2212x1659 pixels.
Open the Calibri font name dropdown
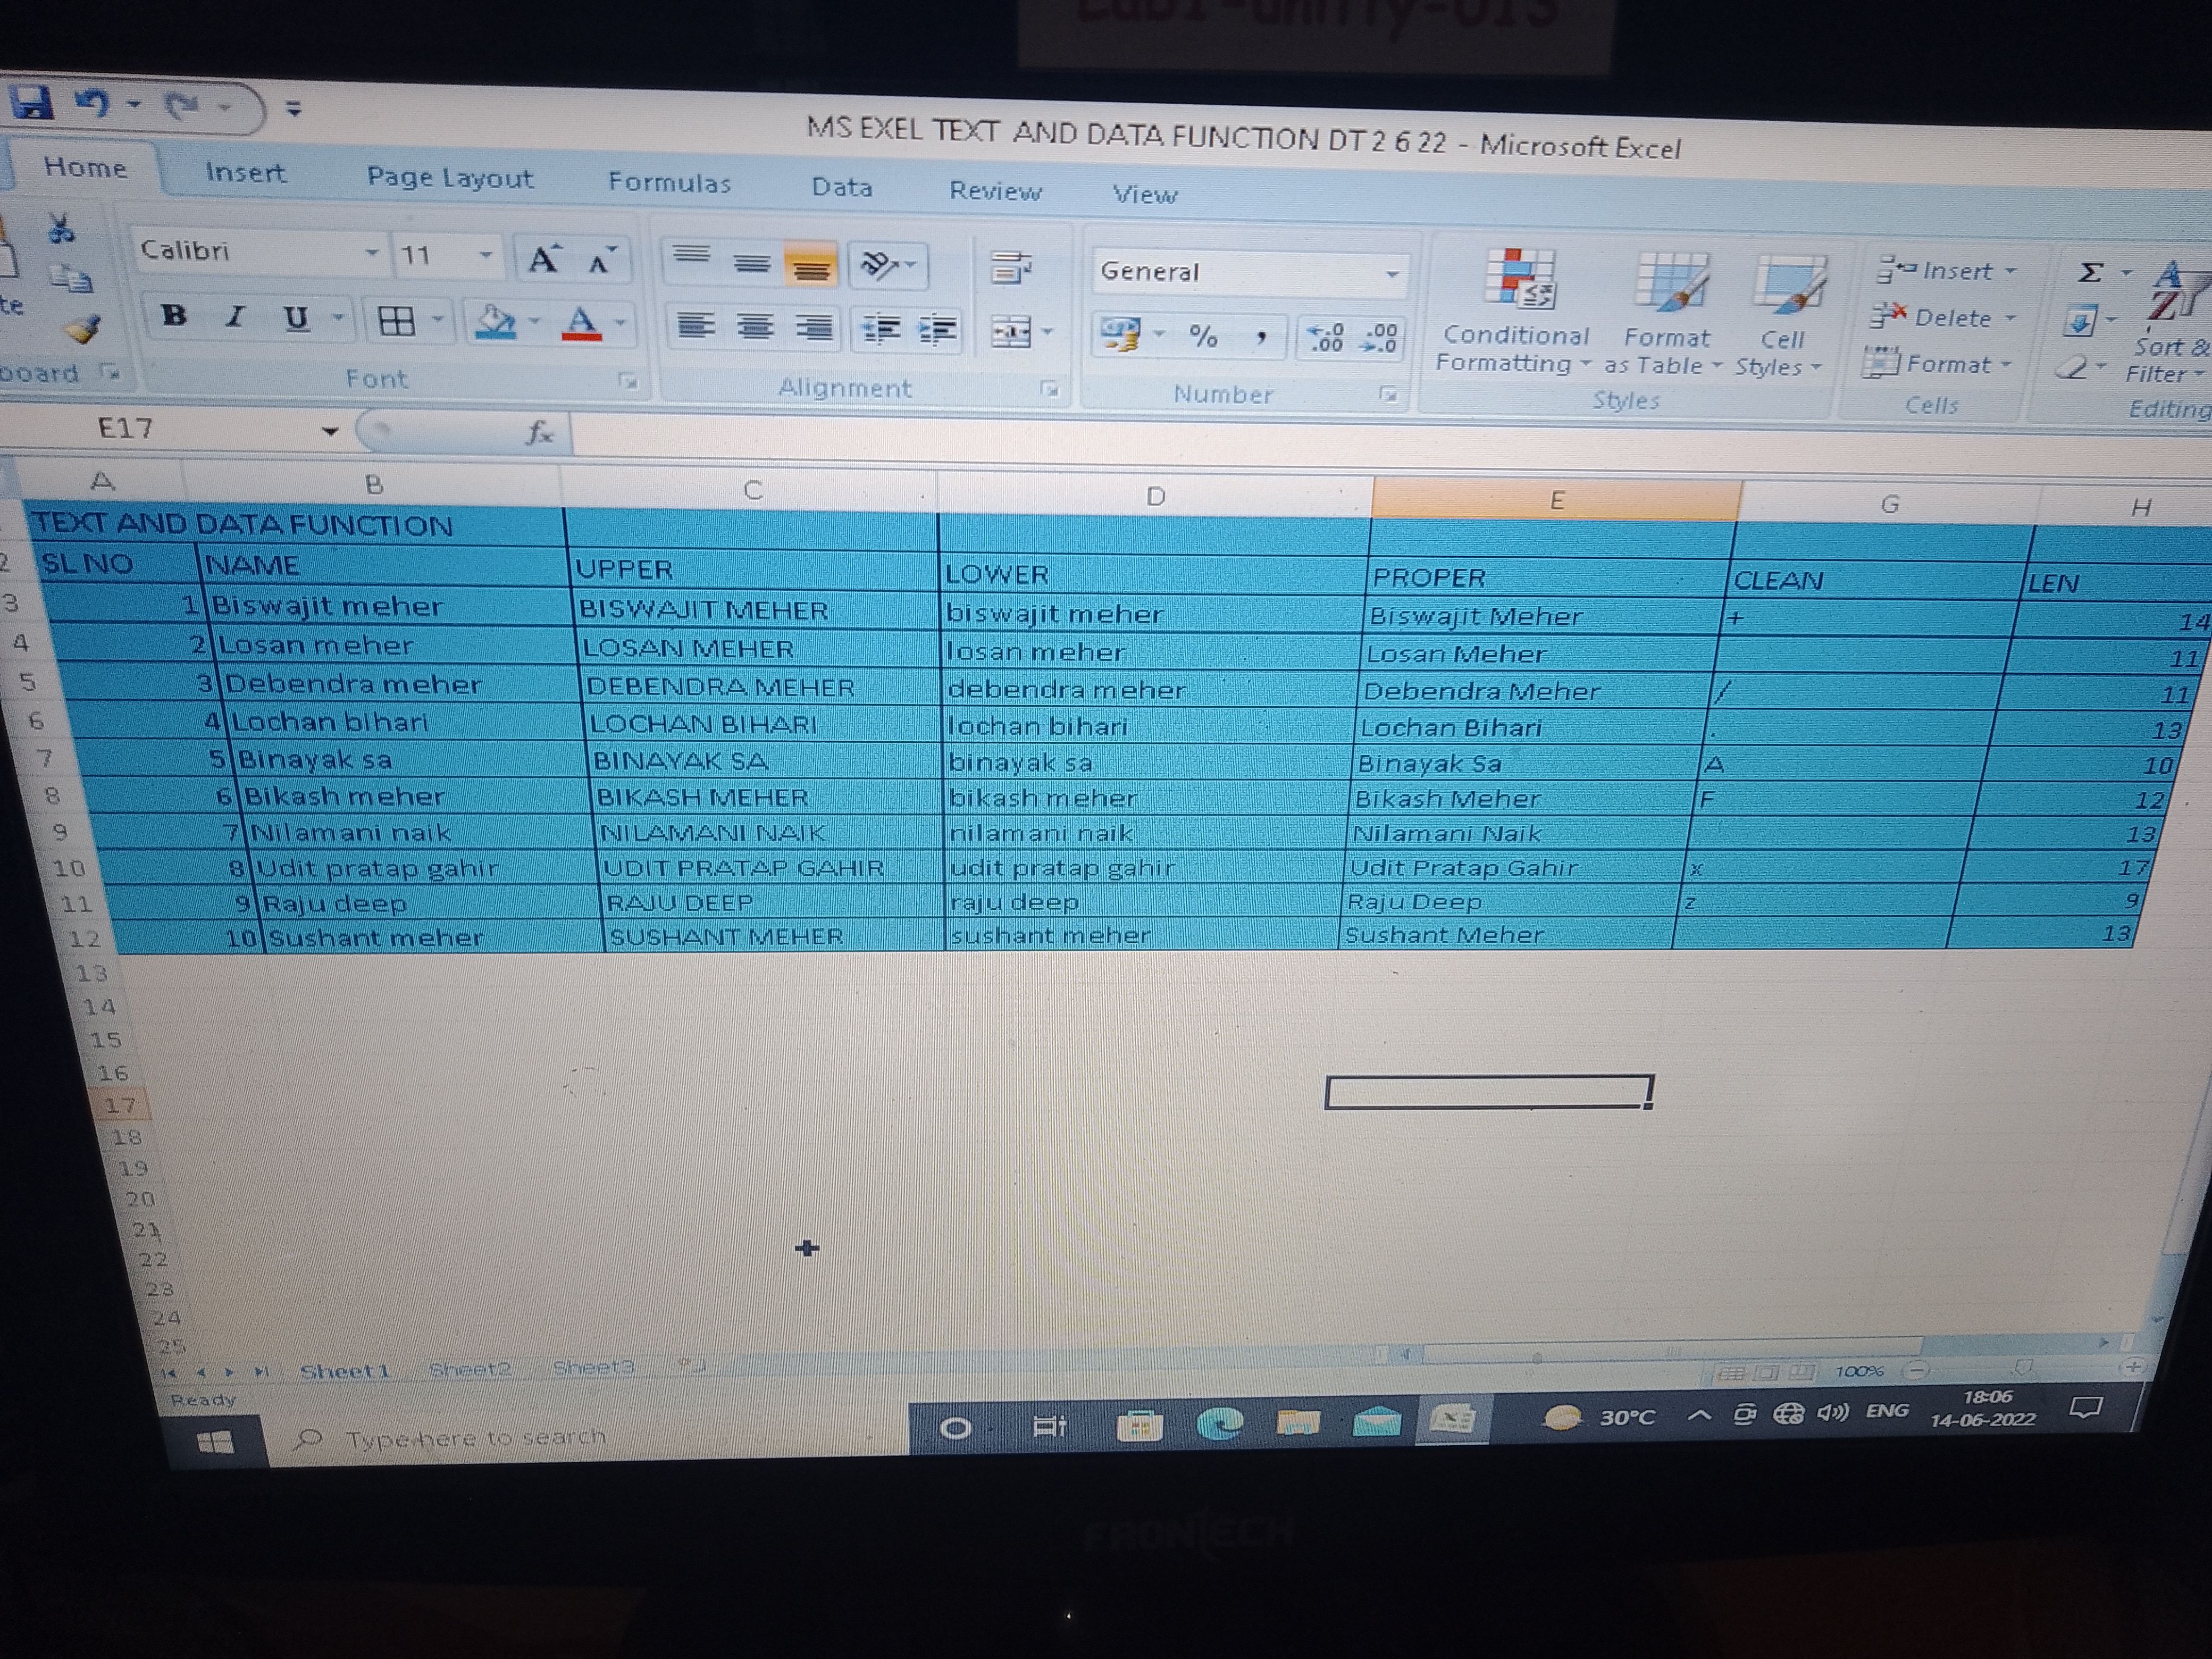(371, 253)
